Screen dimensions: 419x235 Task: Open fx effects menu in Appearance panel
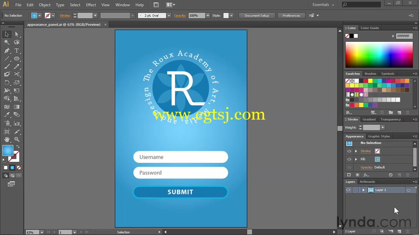click(x=366, y=175)
